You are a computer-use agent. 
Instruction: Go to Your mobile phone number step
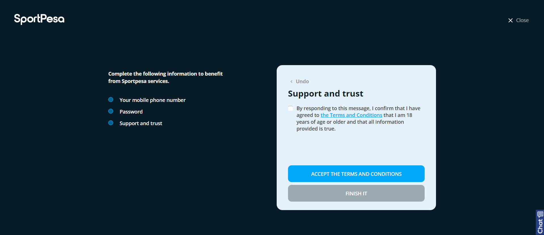click(153, 100)
